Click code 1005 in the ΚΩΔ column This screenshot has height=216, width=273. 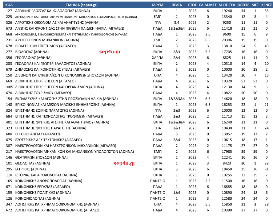[9, 87]
